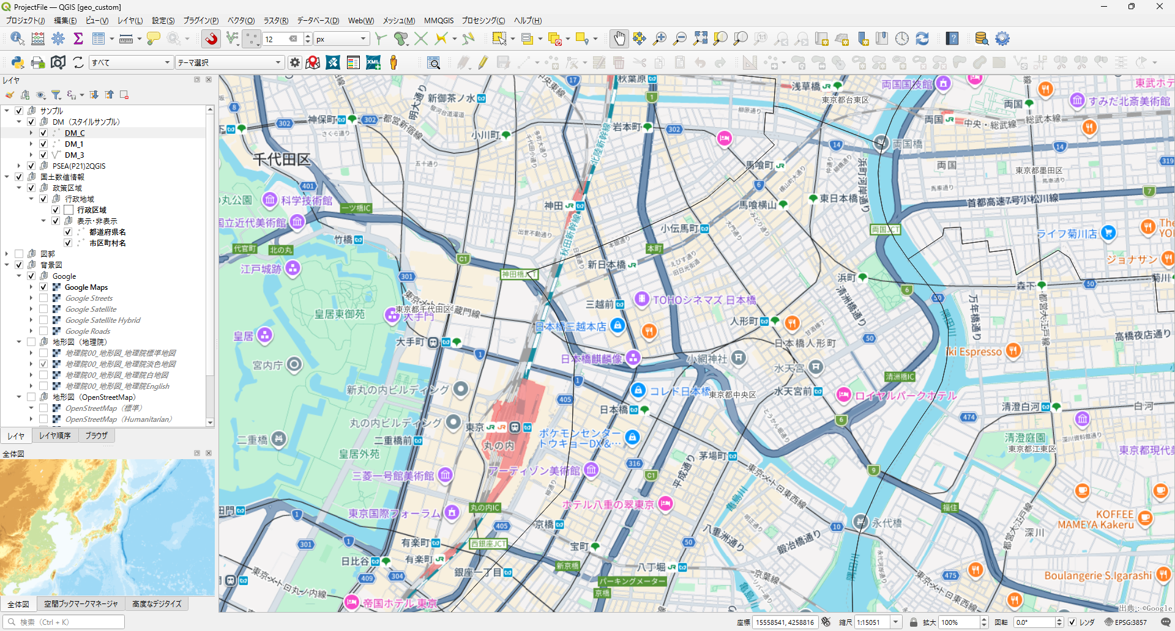Click the measure line ruler icon

click(126, 39)
